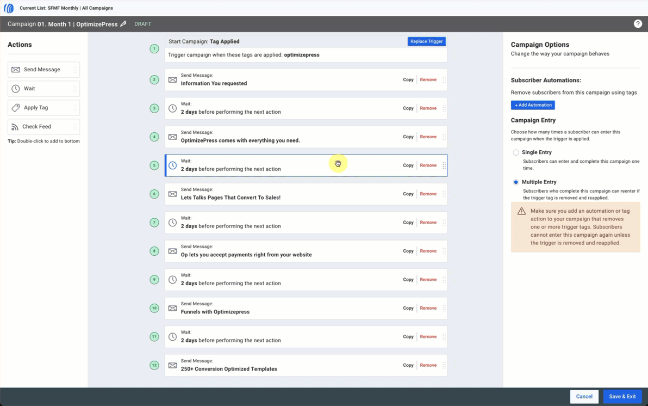Click envelope icon for Funnels with Optimizepress

click(x=173, y=308)
